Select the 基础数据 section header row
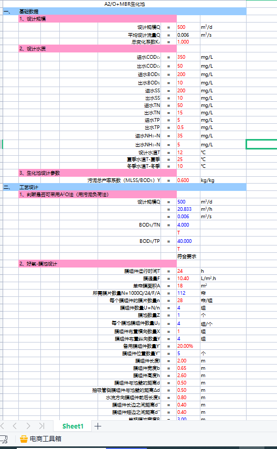Viewport: 277px width, 449px height. click(124, 12)
